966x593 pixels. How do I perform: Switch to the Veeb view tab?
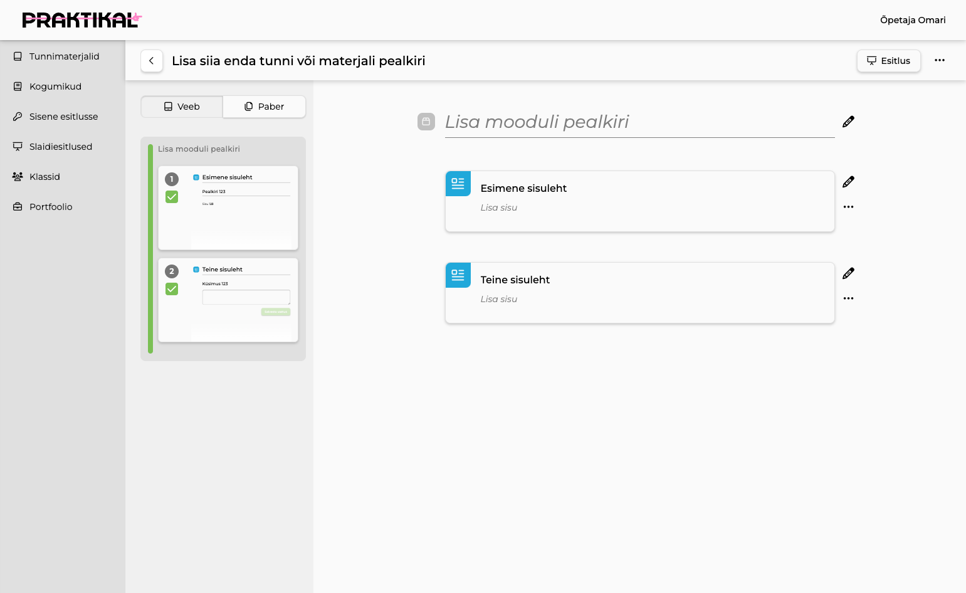pos(182,107)
